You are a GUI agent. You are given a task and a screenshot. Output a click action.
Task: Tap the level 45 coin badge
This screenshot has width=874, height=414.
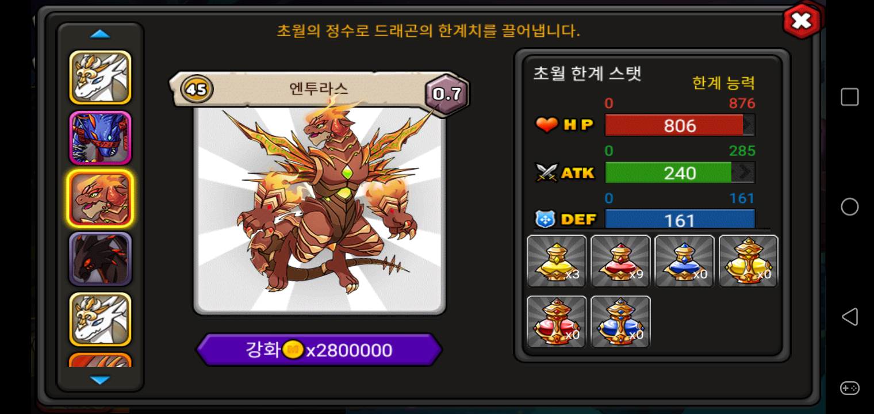point(197,90)
